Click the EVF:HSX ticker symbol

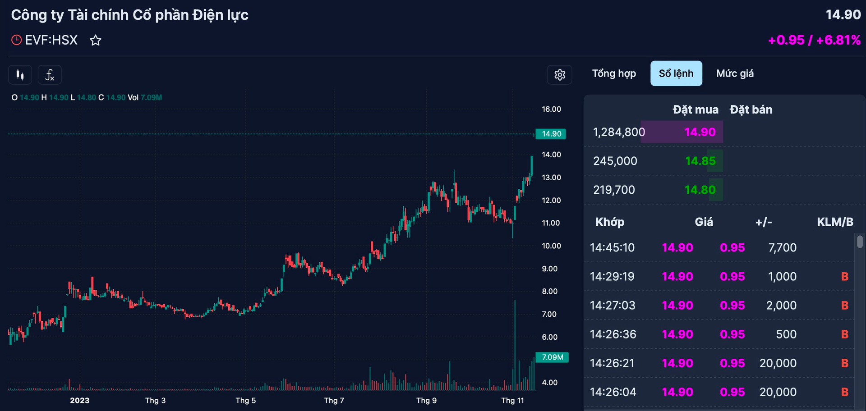pyautogui.click(x=51, y=40)
